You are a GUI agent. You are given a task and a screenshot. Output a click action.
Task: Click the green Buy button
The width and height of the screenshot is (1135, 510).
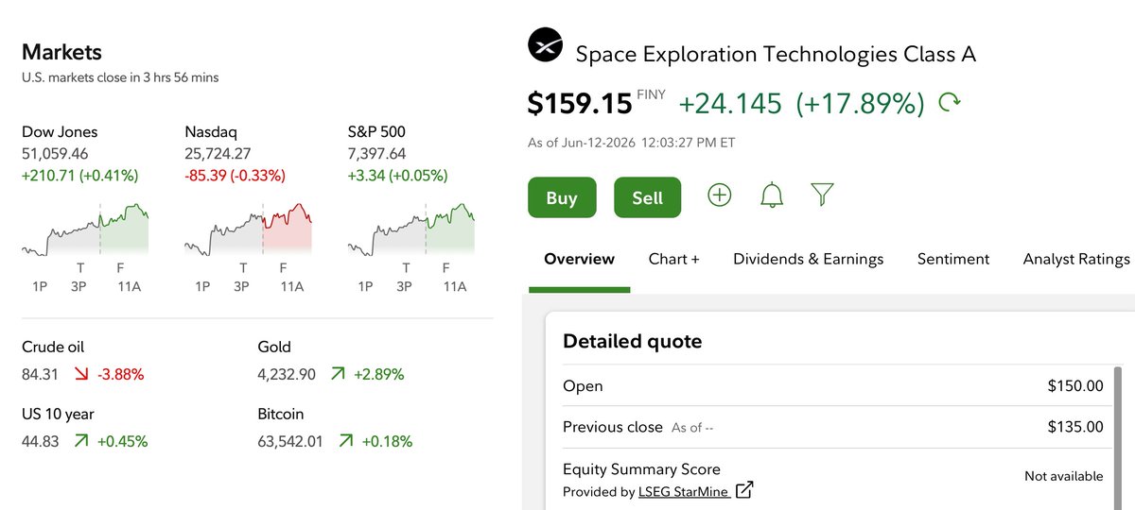pyautogui.click(x=562, y=197)
